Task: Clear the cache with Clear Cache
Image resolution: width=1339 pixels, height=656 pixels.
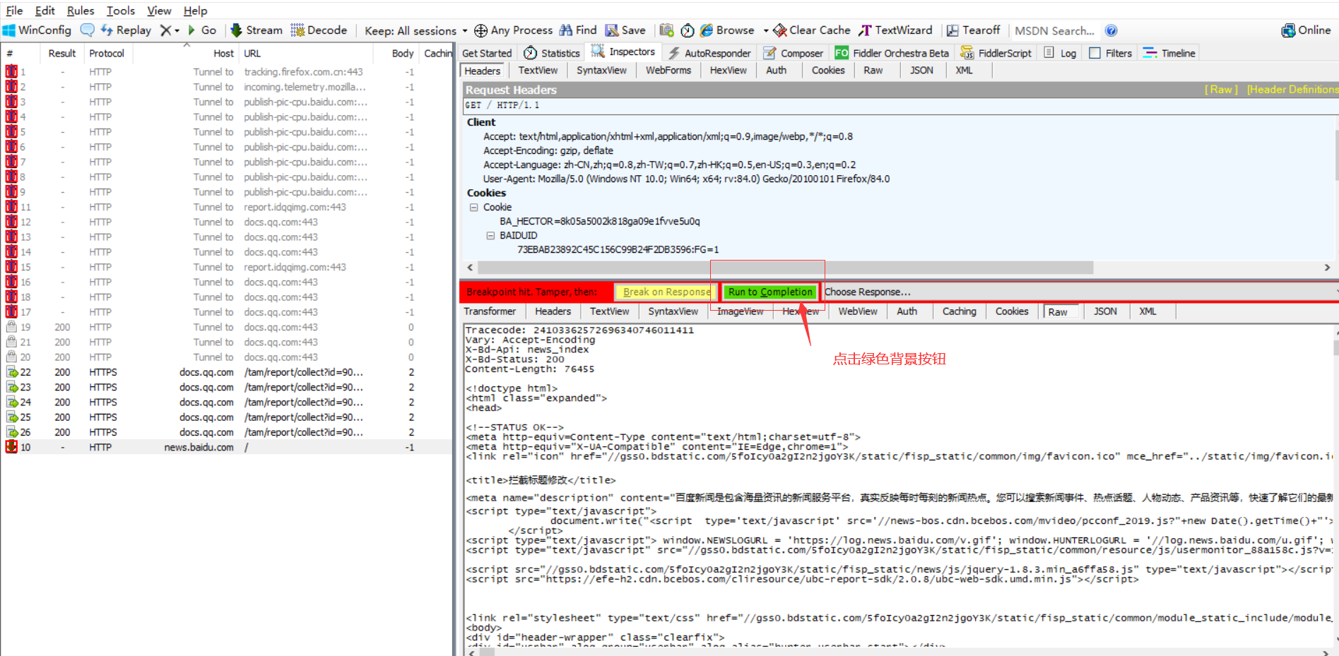Action: (x=812, y=30)
